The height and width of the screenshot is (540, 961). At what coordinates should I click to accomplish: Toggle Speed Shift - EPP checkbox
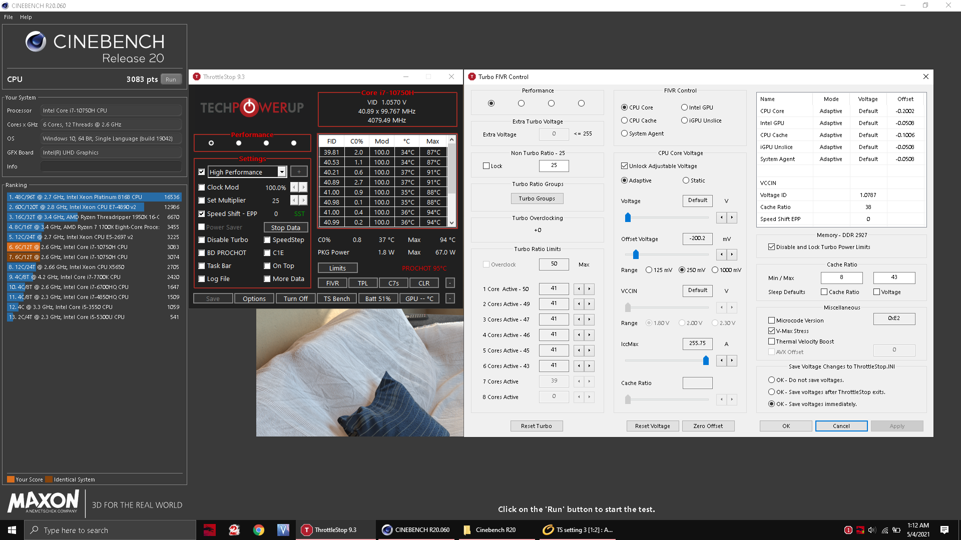point(202,214)
